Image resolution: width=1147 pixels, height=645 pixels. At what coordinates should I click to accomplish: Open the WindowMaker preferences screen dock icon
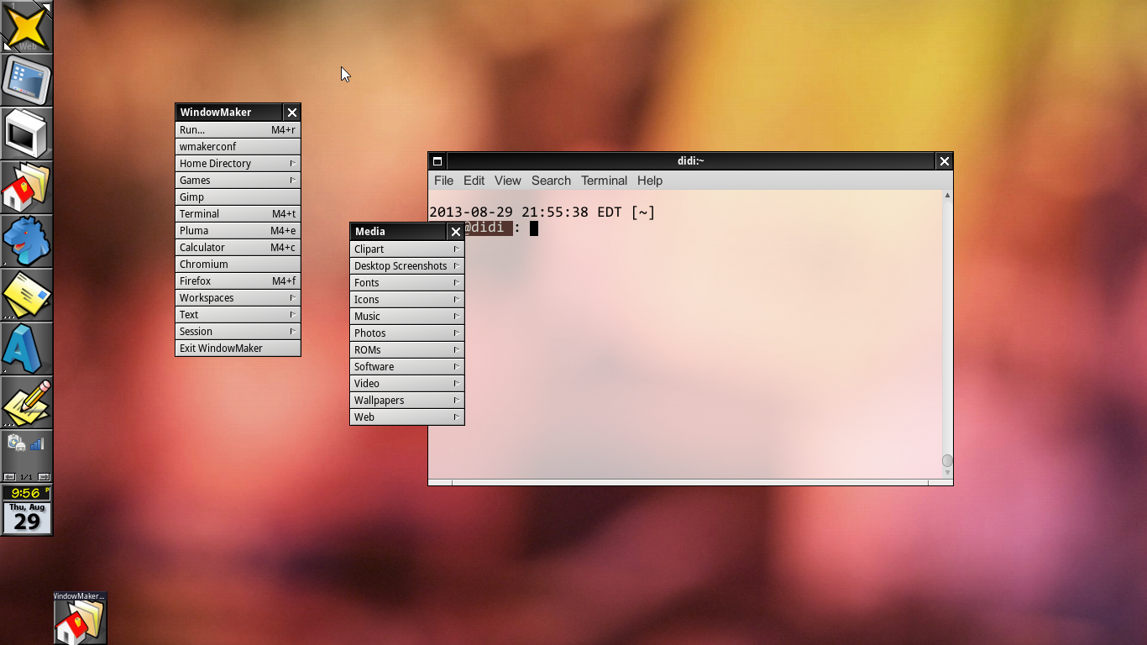click(x=27, y=80)
